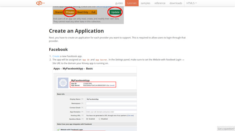The height and width of the screenshot is (131, 235).
Task: Click help icon next to Hosting URL
Action: pyautogui.click(x=83, y=116)
